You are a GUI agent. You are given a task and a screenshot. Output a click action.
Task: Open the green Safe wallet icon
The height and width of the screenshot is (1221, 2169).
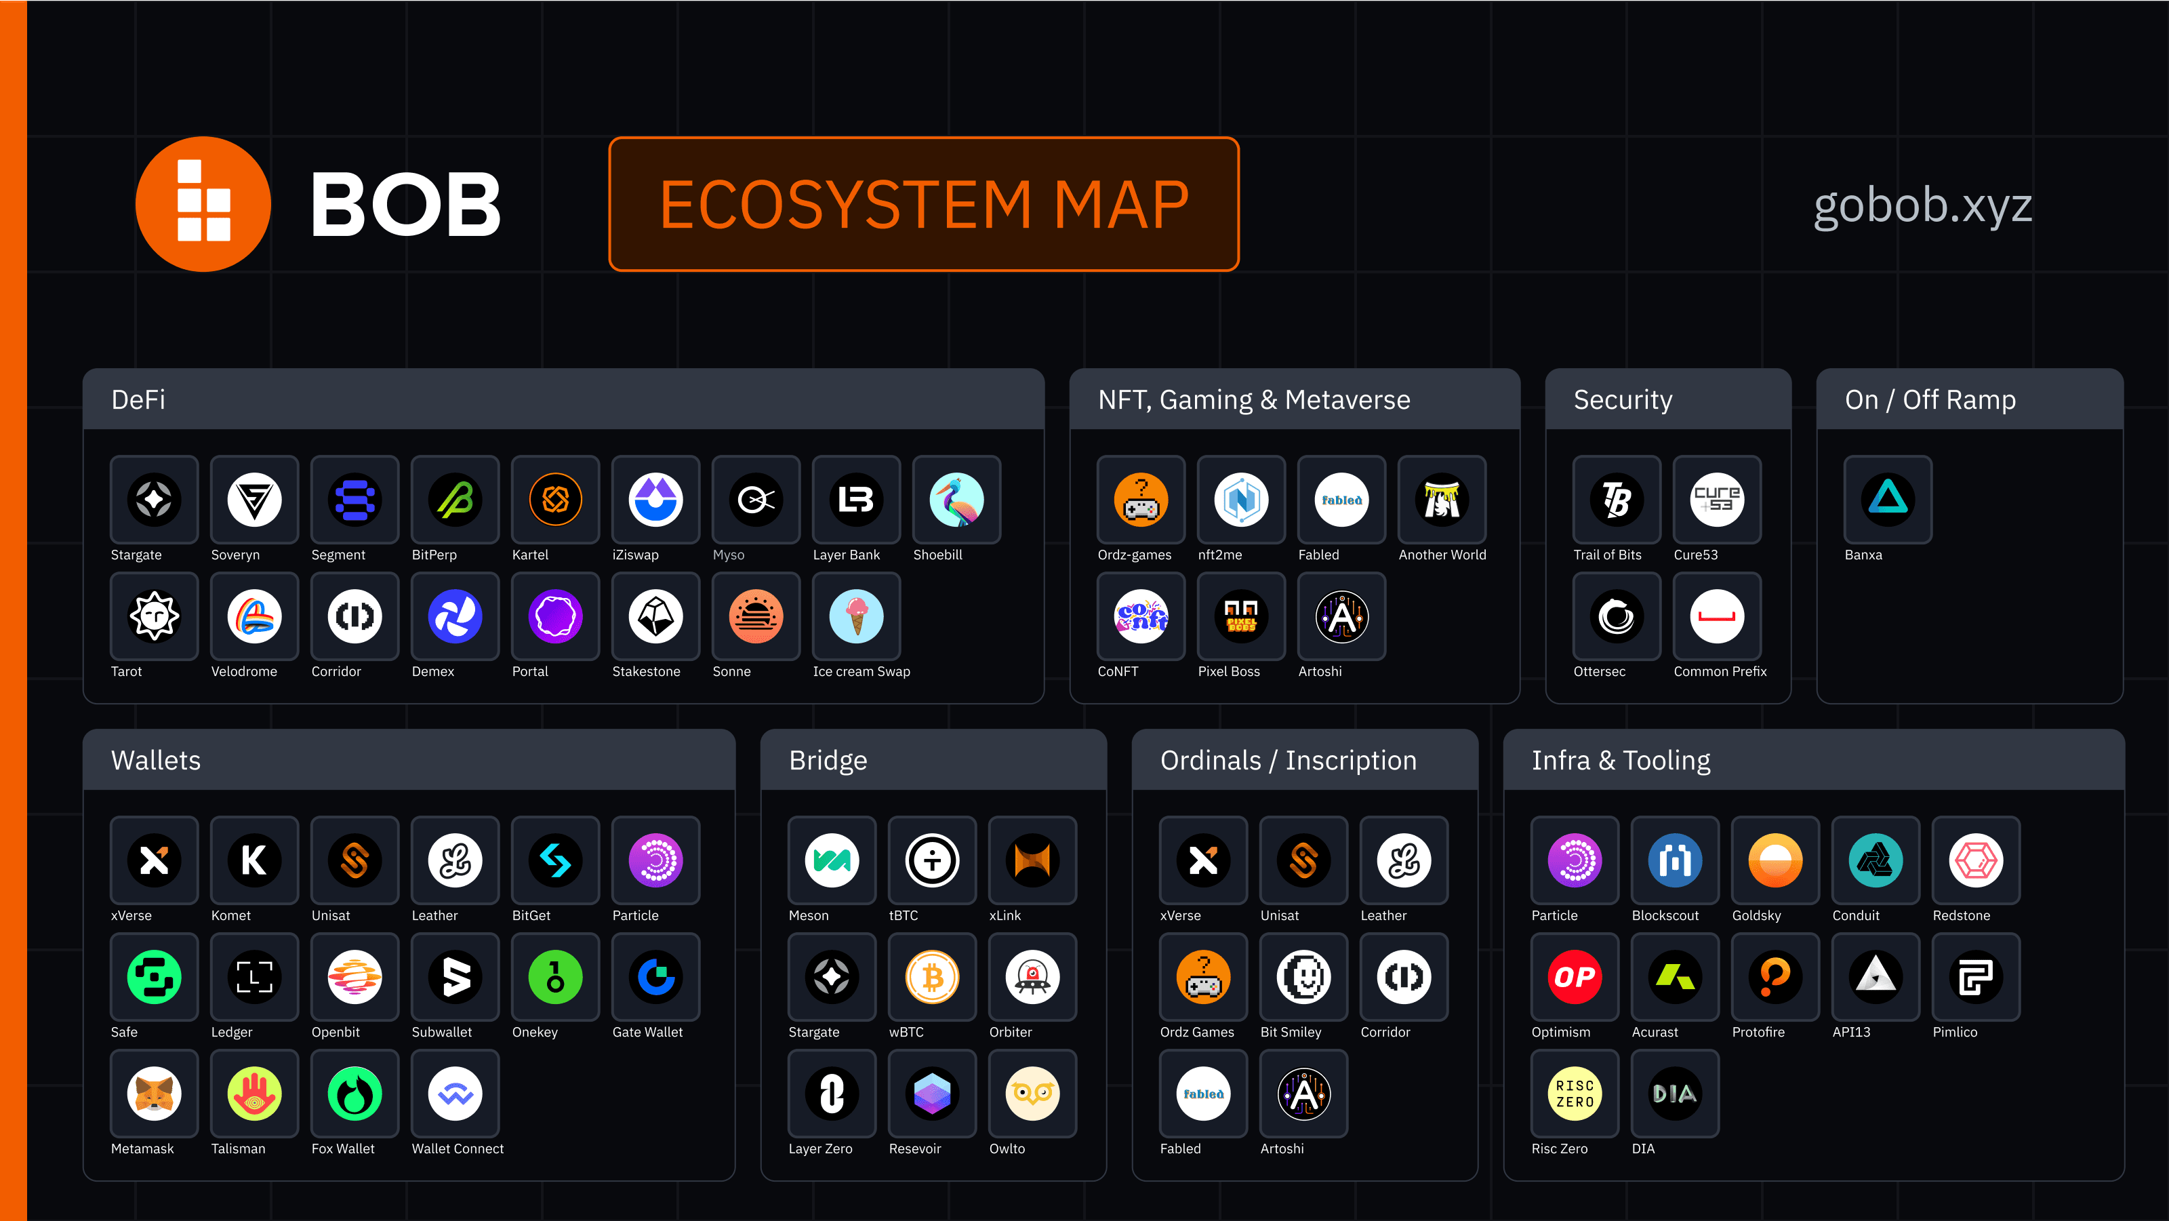pyautogui.click(x=154, y=977)
